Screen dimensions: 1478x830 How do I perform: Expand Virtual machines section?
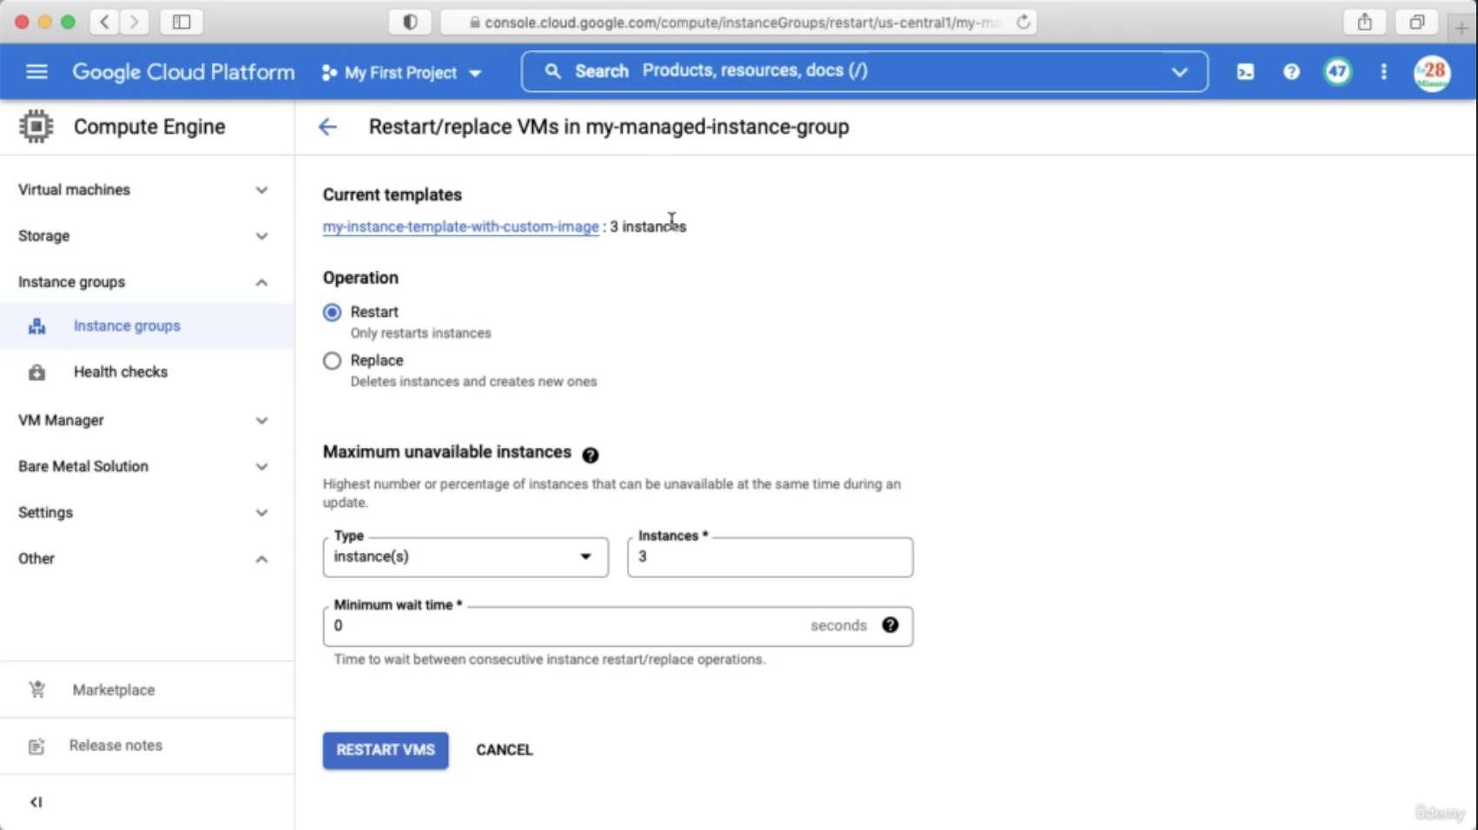[x=261, y=190]
